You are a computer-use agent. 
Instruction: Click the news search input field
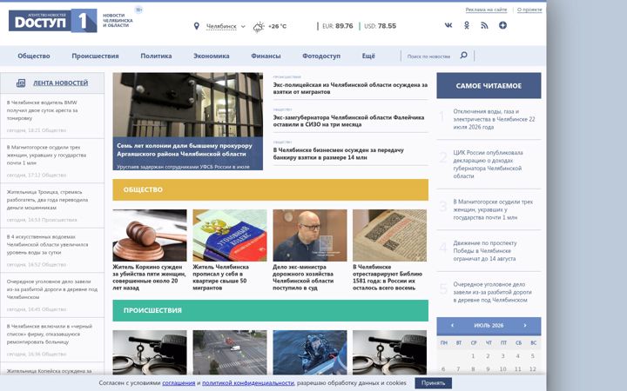pos(429,56)
